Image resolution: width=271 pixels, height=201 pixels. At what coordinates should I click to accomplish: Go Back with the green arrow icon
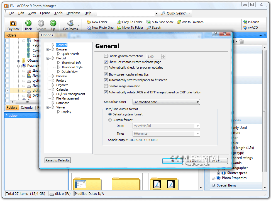click(x=28, y=23)
